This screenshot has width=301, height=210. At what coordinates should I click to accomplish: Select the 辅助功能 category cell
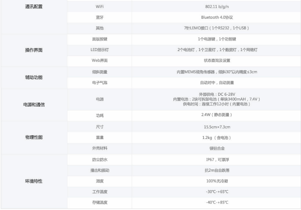pyautogui.click(x=33, y=77)
